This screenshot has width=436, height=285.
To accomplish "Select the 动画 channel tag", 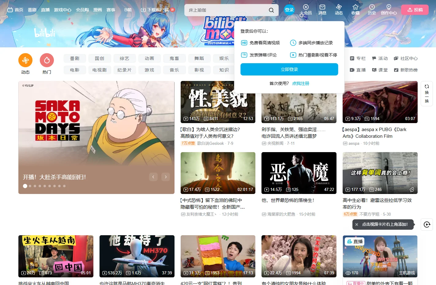I will (149, 58).
